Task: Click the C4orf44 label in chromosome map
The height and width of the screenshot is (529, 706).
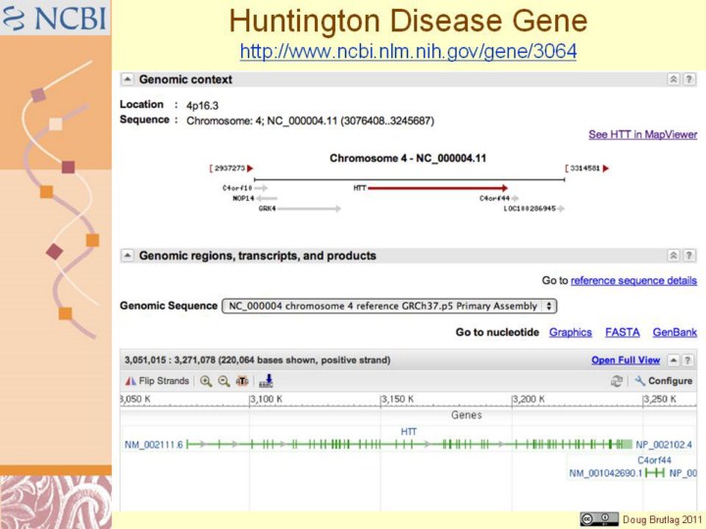Action: [494, 198]
